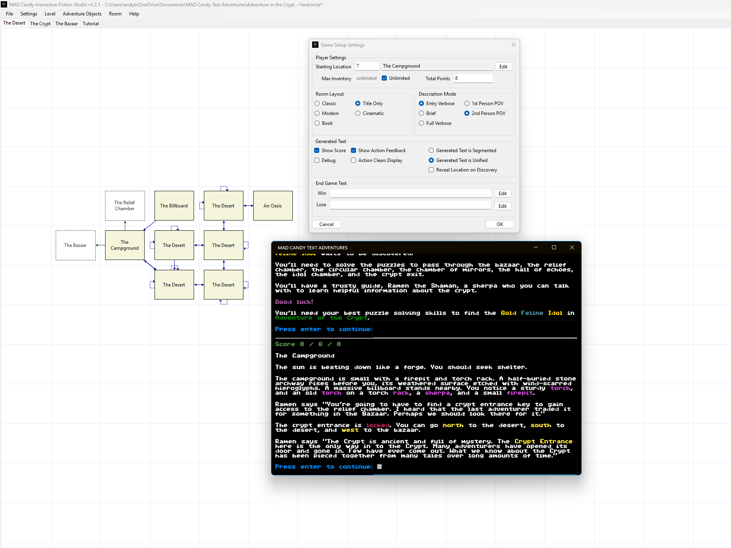Edit the Win end game text

point(503,194)
